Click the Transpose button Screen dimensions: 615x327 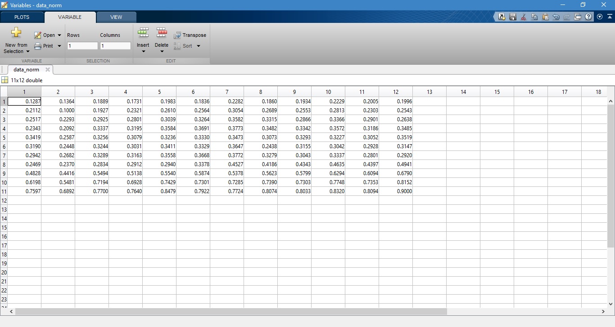click(190, 35)
